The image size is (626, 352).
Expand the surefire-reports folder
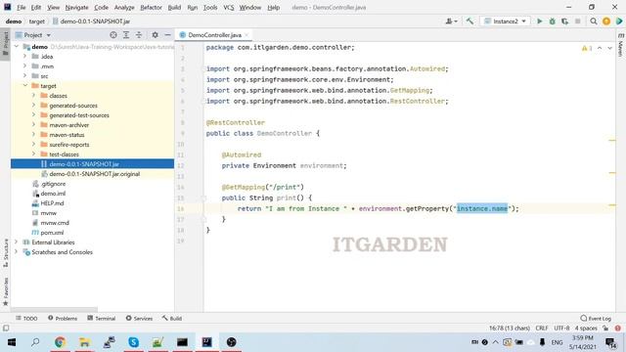click(34, 144)
